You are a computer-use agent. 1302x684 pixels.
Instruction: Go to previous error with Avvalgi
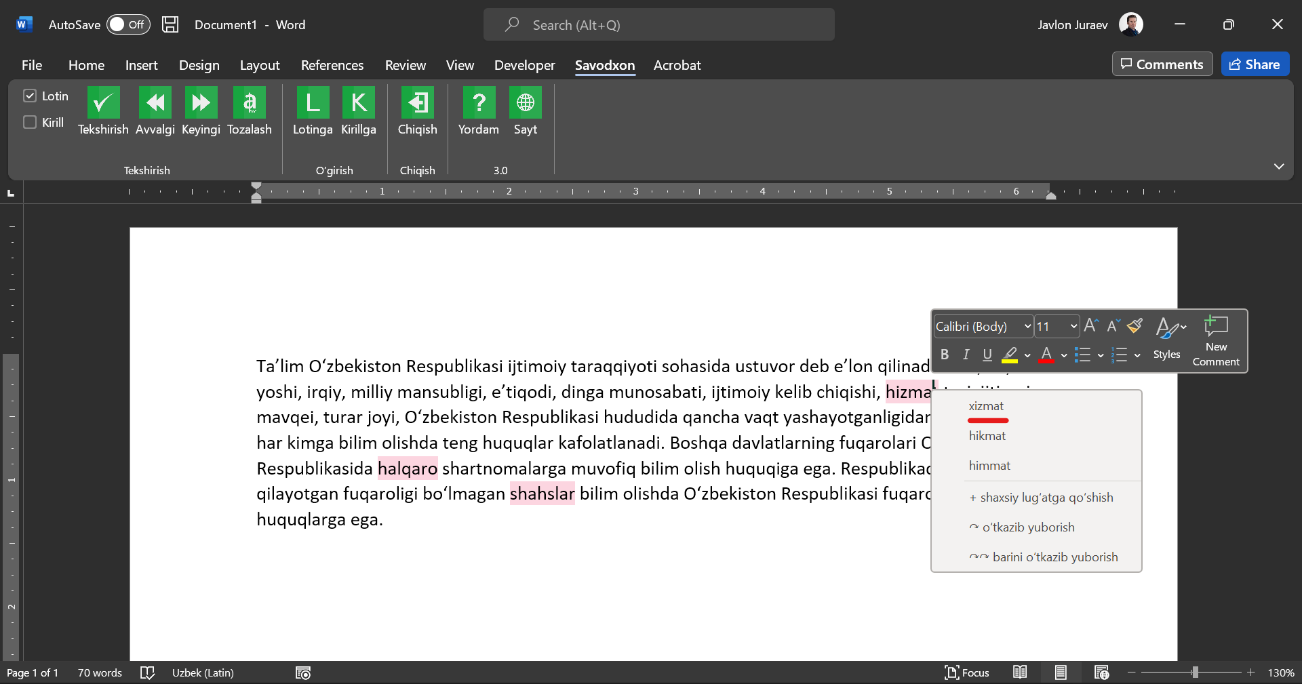155,103
